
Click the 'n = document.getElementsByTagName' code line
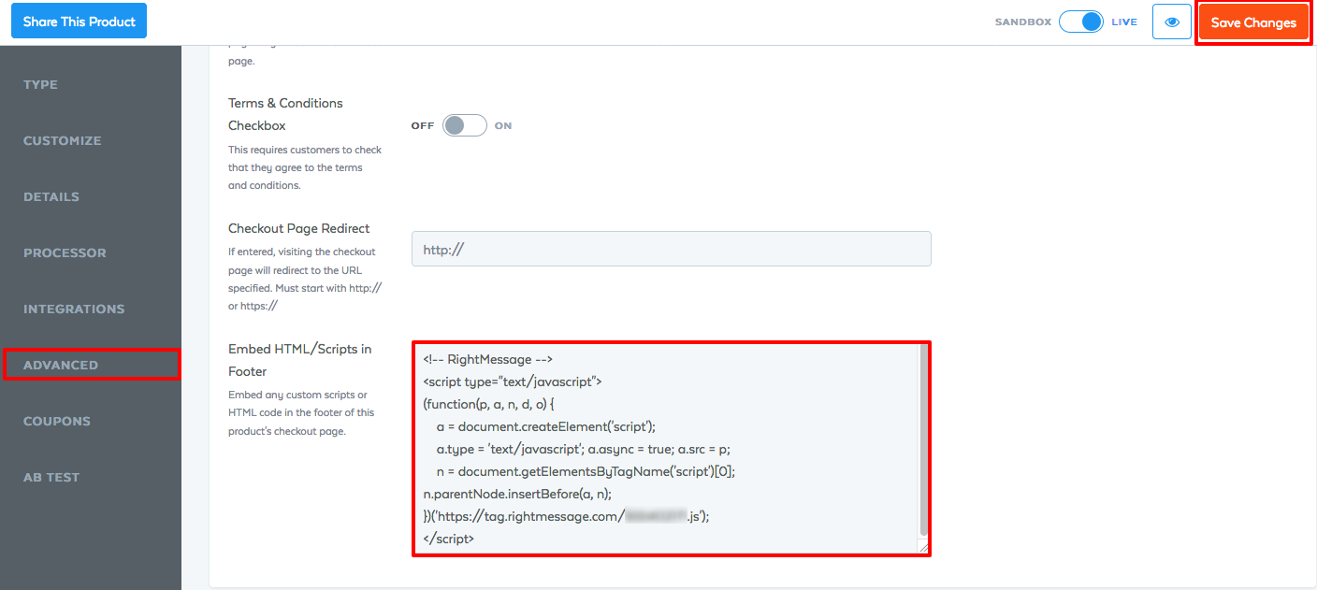click(x=586, y=471)
